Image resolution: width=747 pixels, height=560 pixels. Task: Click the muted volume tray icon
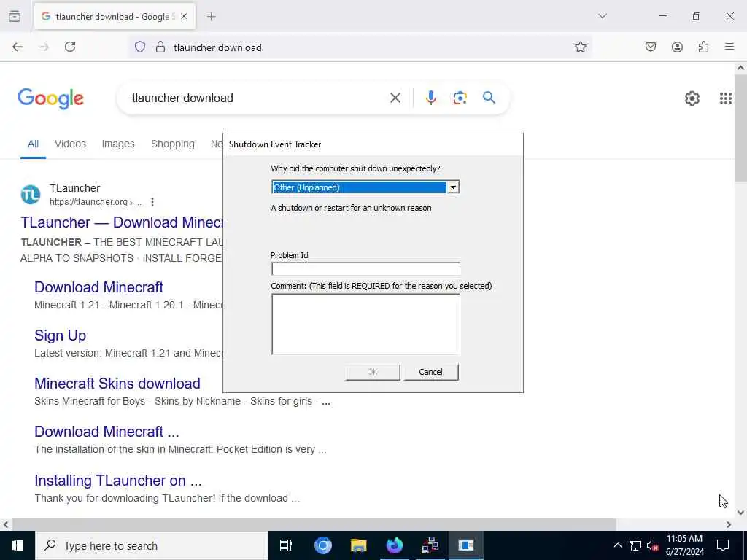pyautogui.click(x=652, y=545)
